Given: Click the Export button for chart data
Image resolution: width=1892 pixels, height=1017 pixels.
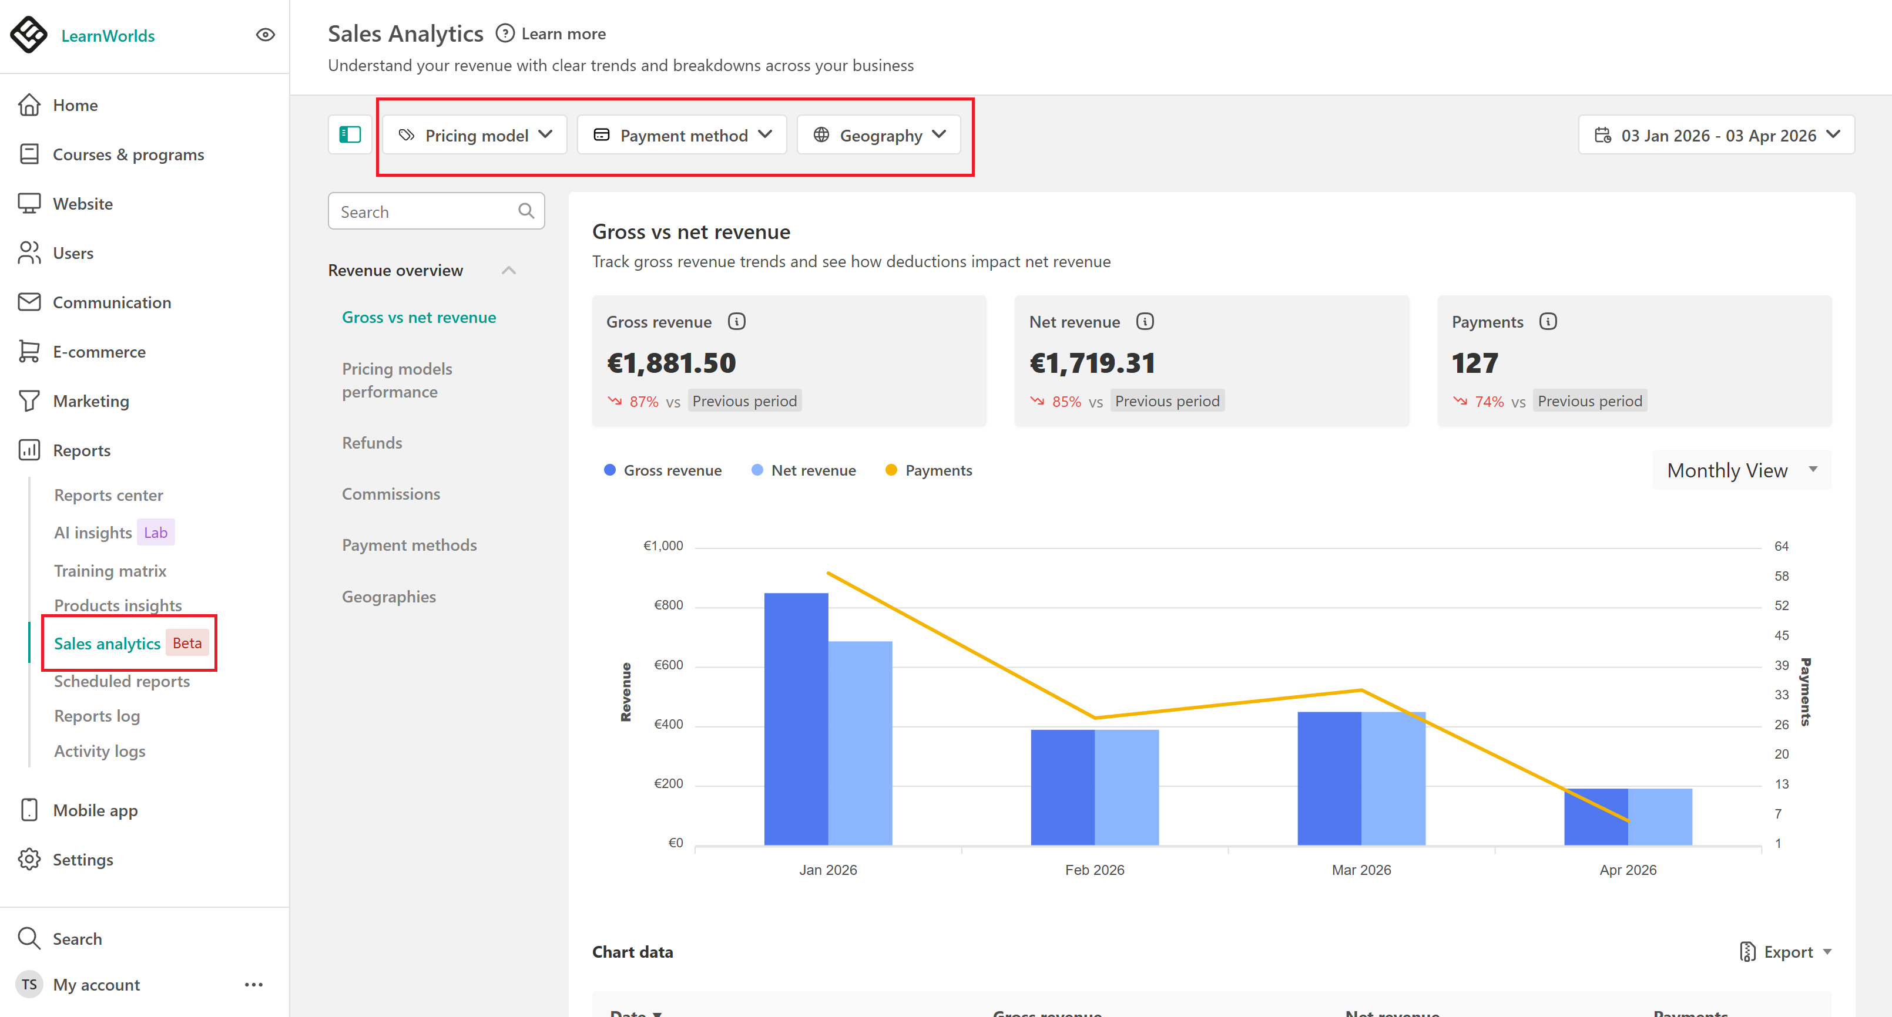Looking at the screenshot, I should 1786,952.
